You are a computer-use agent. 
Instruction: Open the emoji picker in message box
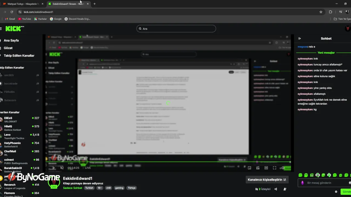tap(350, 183)
